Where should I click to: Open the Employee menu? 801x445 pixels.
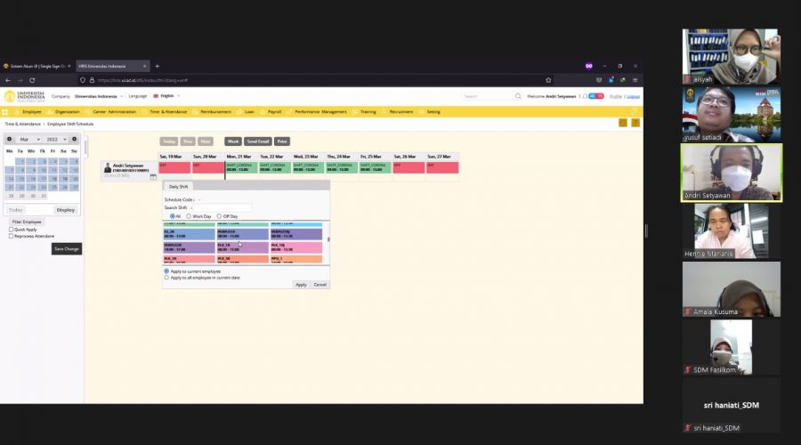pos(32,112)
